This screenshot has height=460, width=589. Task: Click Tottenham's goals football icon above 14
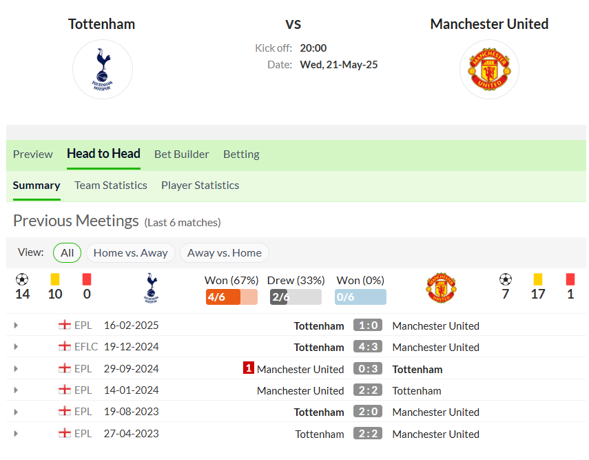(22, 279)
